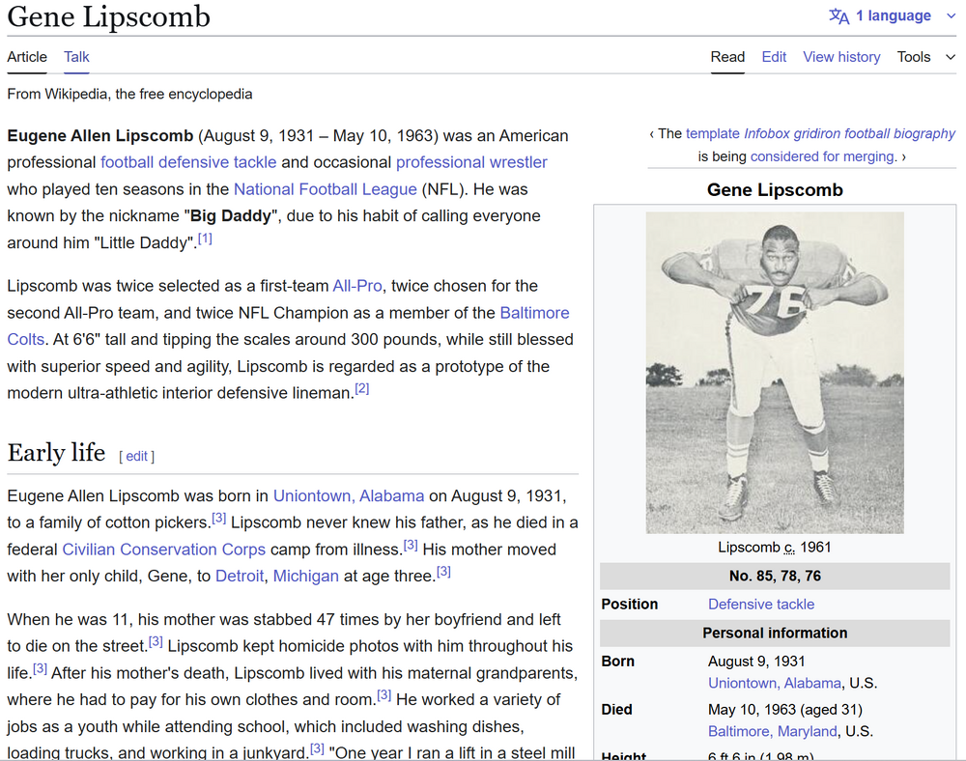The width and height of the screenshot is (966, 761).
Task: Click the Edit tab at top
Action: coord(774,57)
